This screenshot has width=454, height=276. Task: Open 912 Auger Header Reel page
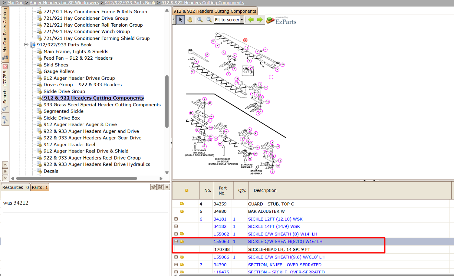pos(69,145)
